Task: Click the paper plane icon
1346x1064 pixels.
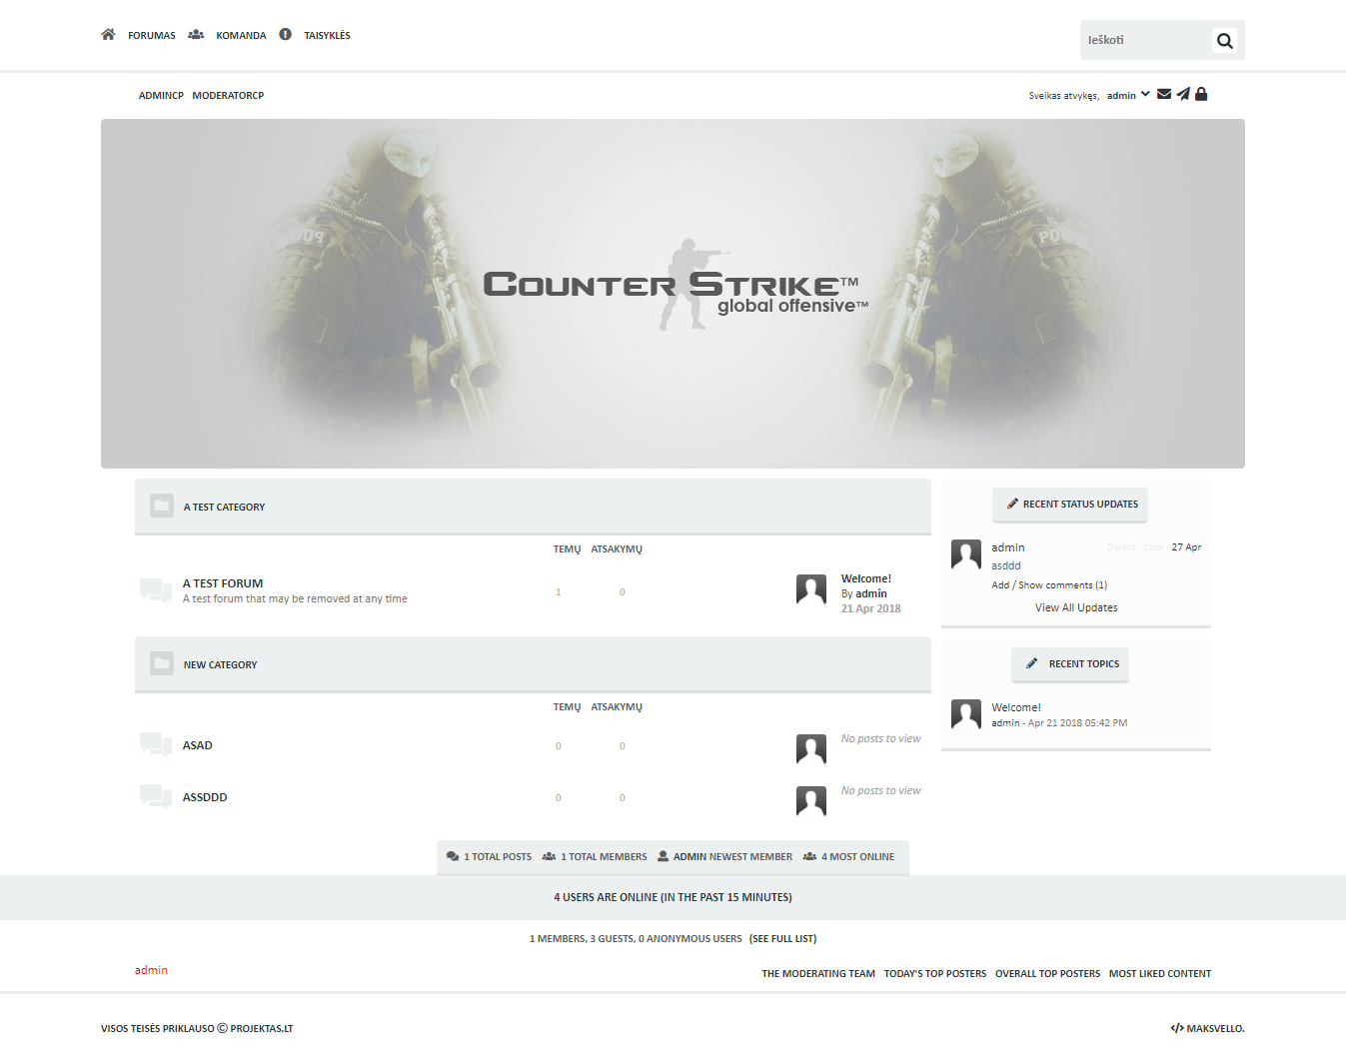Action: coord(1183,94)
